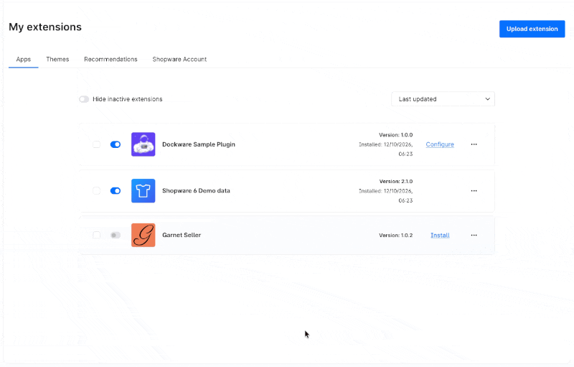This screenshot has width=574, height=367.
Task: Open the Recommendations tab
Action: point(110,60)
